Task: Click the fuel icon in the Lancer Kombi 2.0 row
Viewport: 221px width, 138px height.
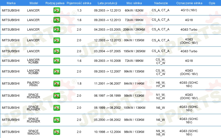Action: [x=57, y=71]
